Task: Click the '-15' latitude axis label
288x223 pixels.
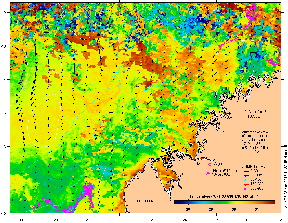Action: click(x=4, y=113)
